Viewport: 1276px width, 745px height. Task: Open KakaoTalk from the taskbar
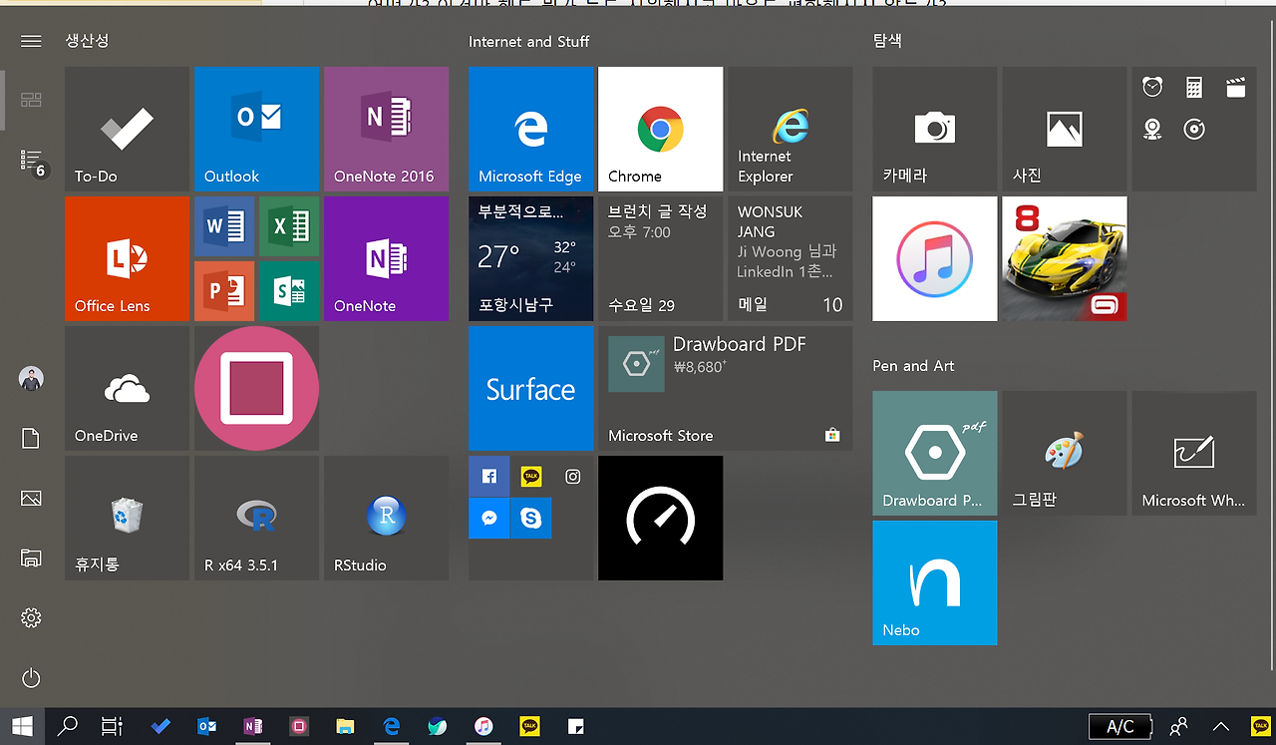point(529,726)
